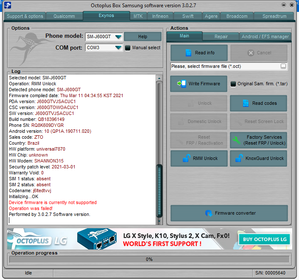Click log line 'Device firmware is currently not supported'
The image size is (299, 280).
pyautogui.click(x=53, y=202)
